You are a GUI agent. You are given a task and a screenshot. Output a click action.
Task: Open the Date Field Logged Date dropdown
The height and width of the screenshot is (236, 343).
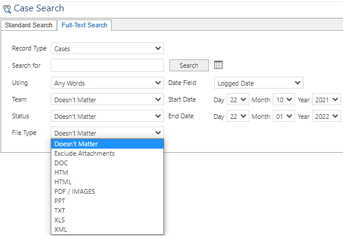(x=259, y=83)
